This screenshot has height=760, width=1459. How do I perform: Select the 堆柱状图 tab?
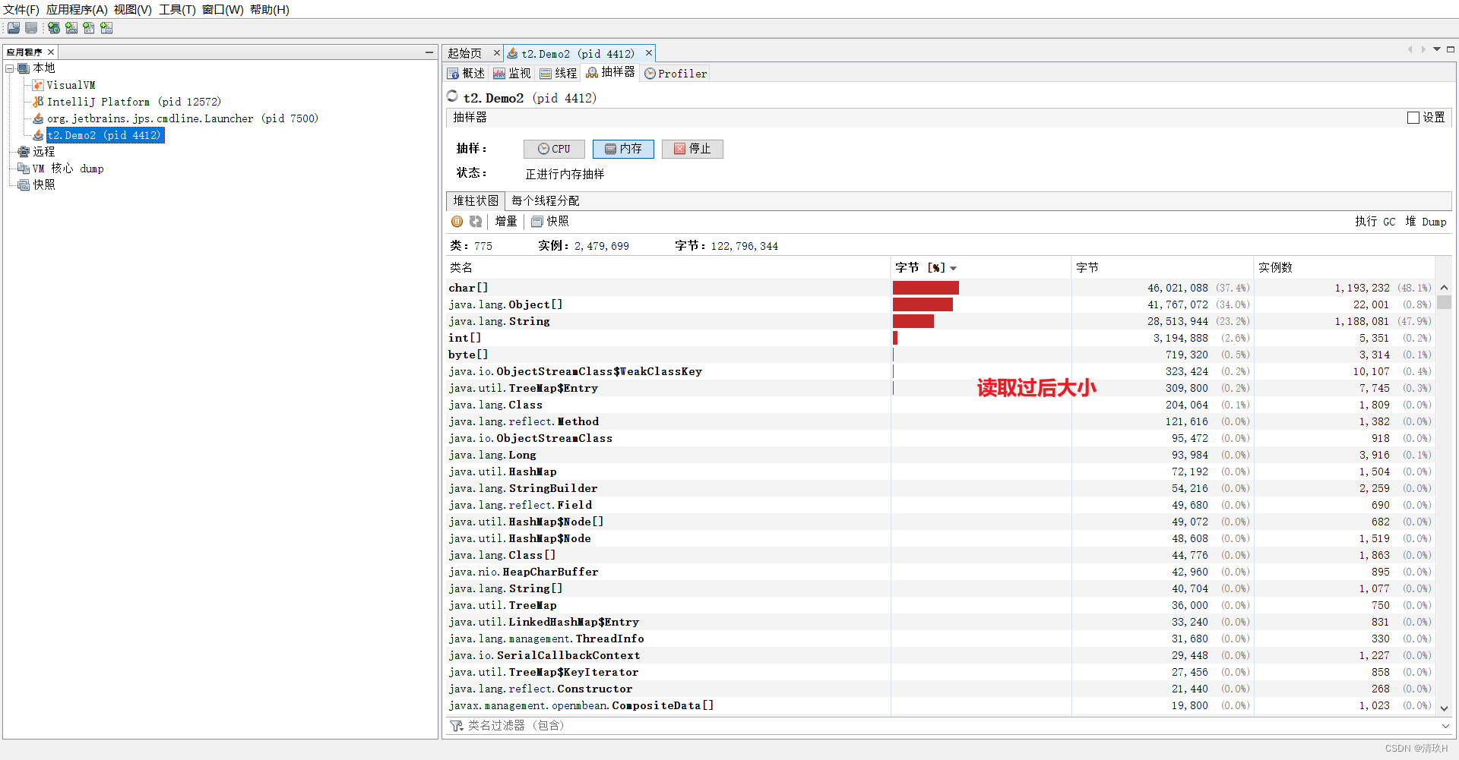pyautogui.click(x=476, y=201)
